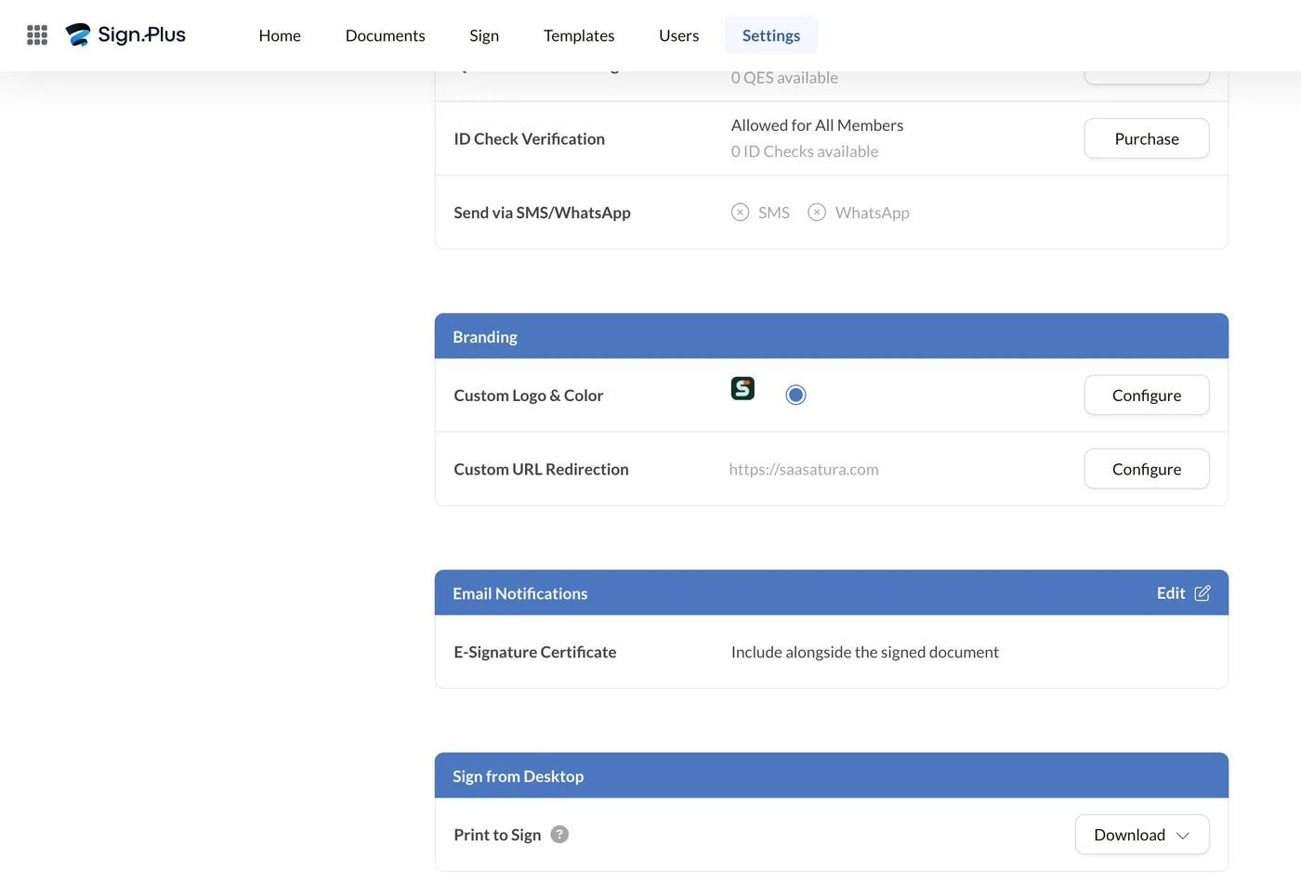Click the WhatsApp disabled status icon
Viewport: 1301px width, 884px height.
[817, 213]
